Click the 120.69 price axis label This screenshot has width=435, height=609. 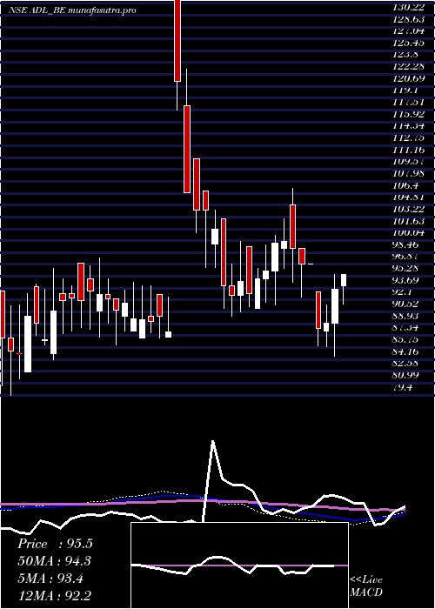(x=411, y=78)
